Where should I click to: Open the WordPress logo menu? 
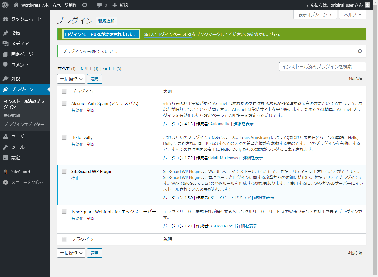click(x=5, y=5)
